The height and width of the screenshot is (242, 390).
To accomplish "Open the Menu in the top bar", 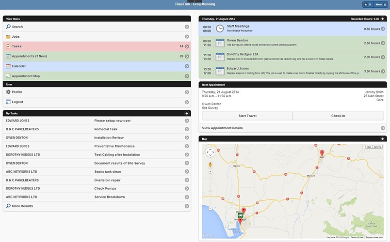I will click(381, 4).
